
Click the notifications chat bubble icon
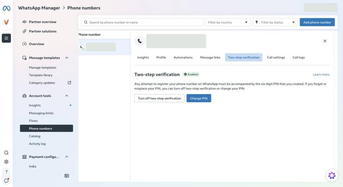pyautogui.click(x=6, y=180)
